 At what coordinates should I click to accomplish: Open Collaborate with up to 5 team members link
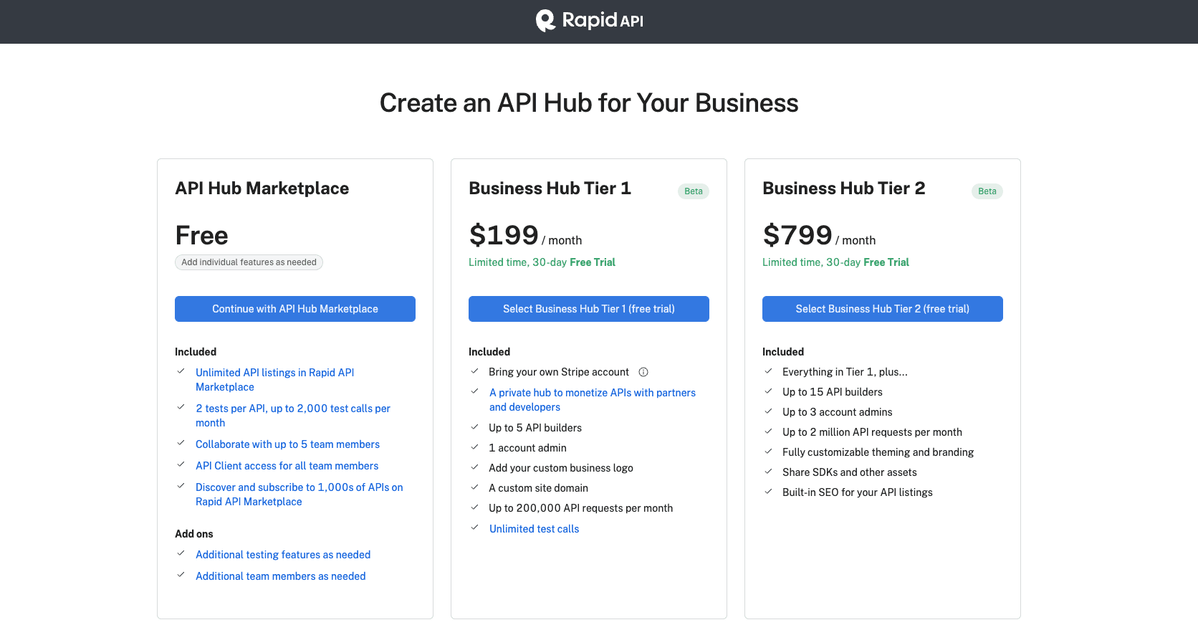(287, 444)
